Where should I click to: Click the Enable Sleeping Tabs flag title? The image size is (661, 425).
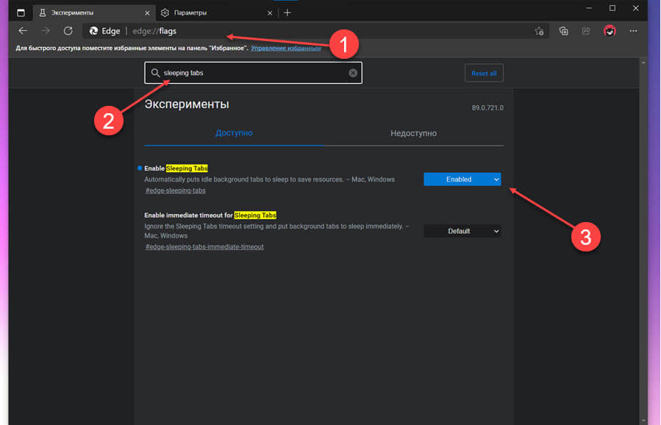pos(176,168)
